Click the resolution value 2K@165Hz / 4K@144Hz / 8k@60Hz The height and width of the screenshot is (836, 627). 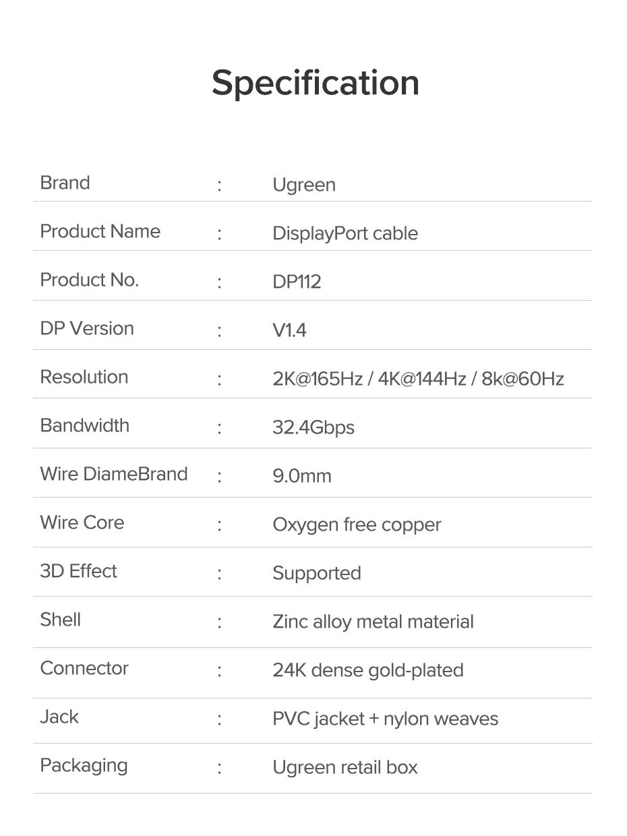pyautogui.click(x=418, y=379)
